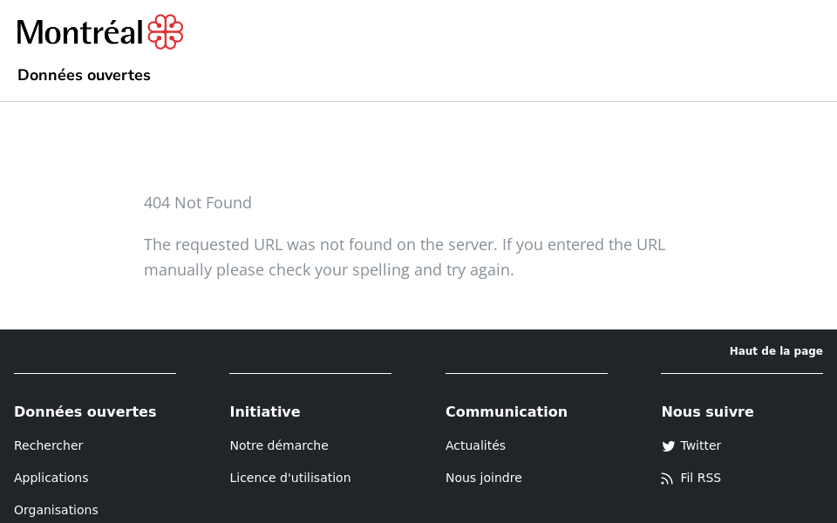
Task: Open Notre démarche link
Action: 279,445
